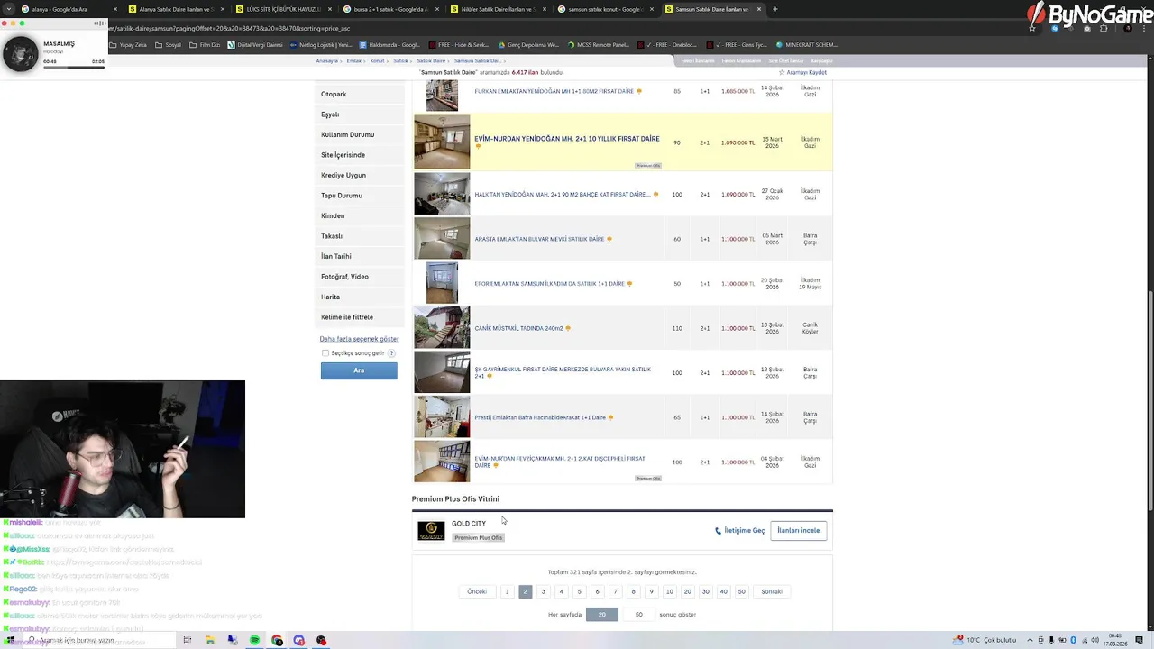Expand the Eşyalı filter
1154x649 pixels.
361,114
